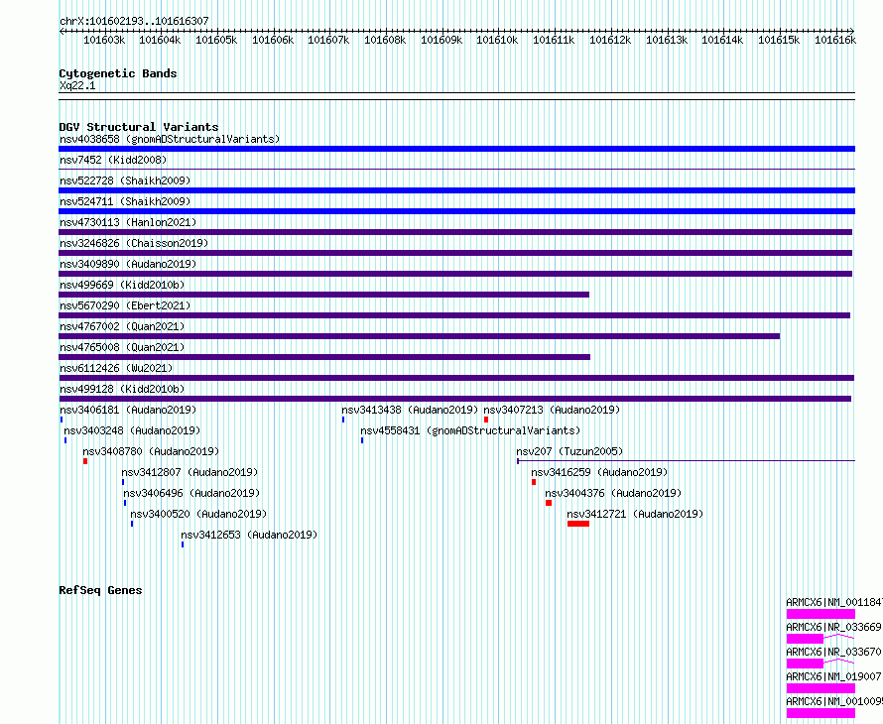The width and height of the screenshot is (883, 724).
Task: Click nsv3404376 (Audano2019) label
Action: (613, 493)
